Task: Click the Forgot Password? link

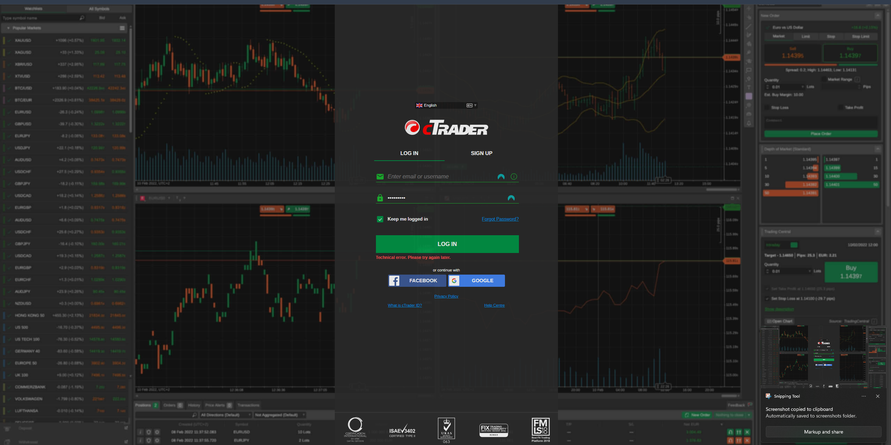Action: [500, 219]
